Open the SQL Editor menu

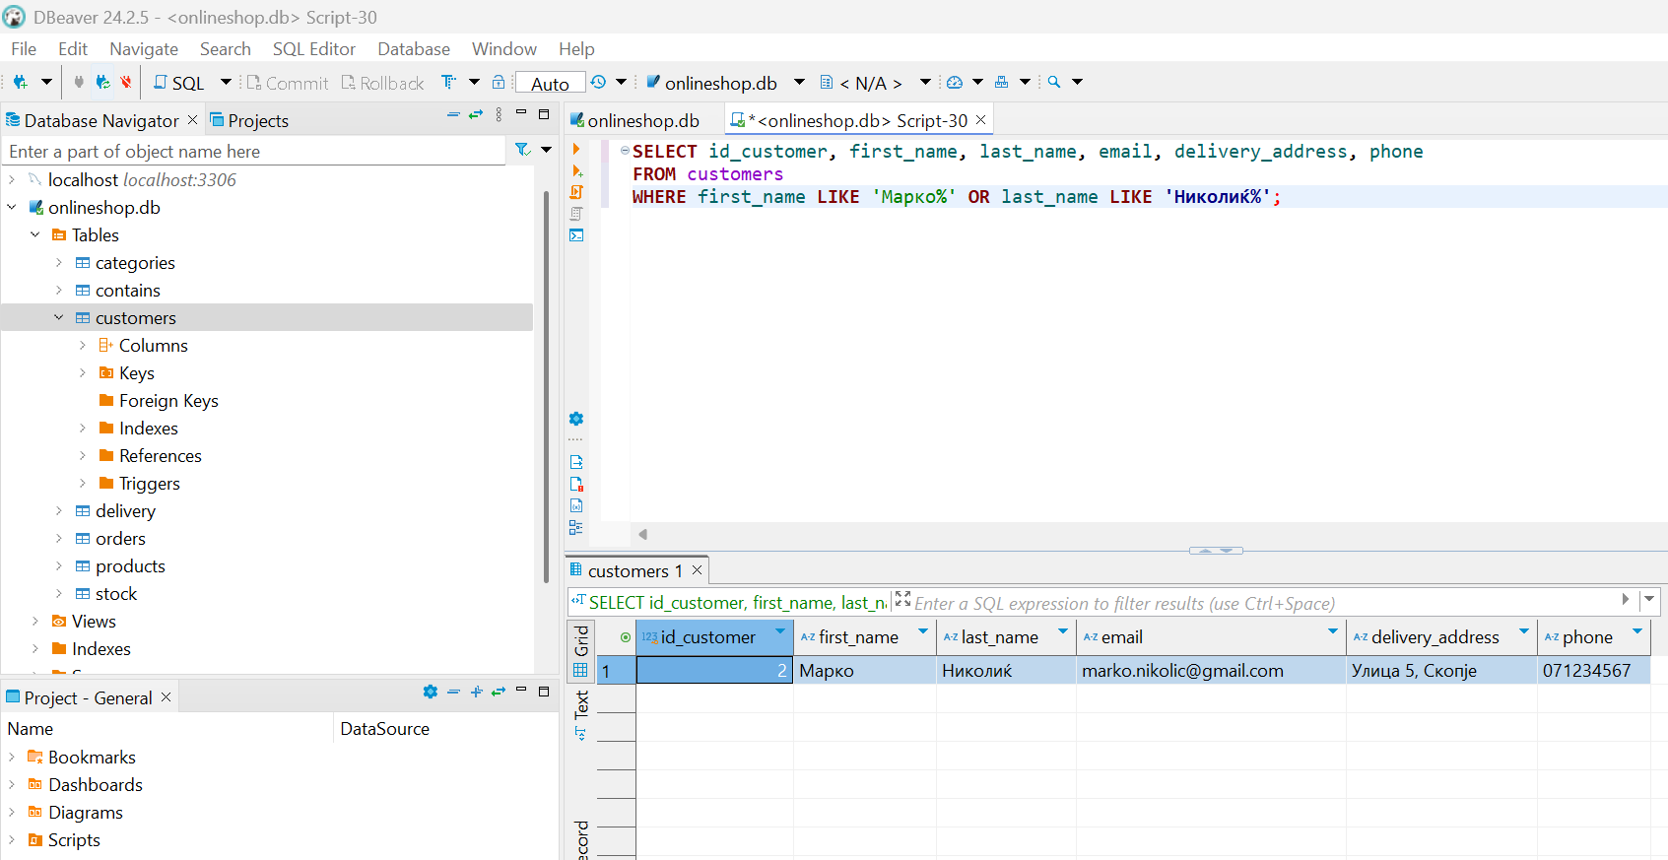[313, 49]
